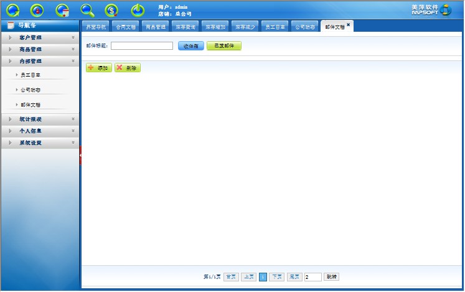Click the 添加 button with plus icon

(99, 68)
